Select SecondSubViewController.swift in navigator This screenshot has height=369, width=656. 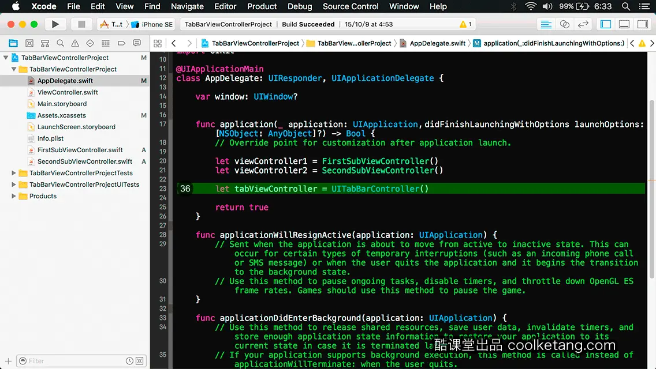(84, 161)
